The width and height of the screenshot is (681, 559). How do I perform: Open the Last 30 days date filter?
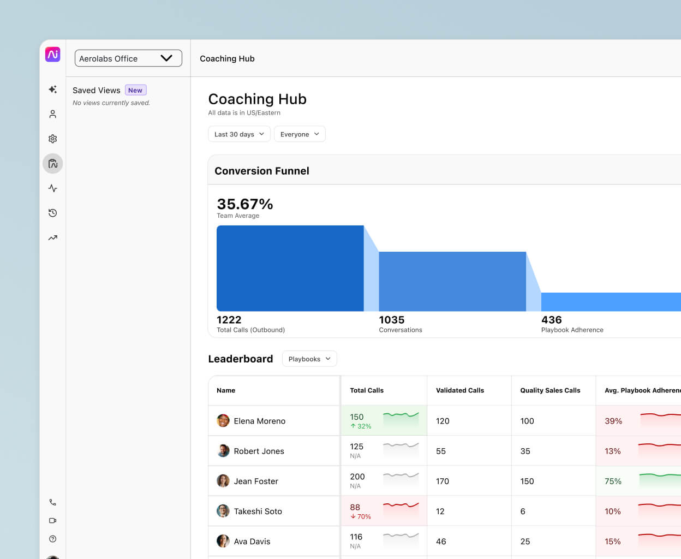(239, 134)
